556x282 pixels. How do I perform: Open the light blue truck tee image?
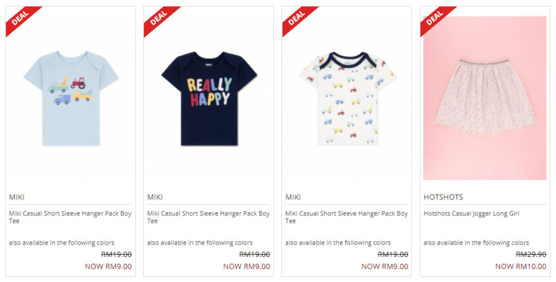70,99
